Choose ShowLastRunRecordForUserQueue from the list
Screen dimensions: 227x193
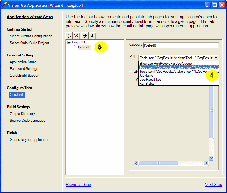point(165,64)
